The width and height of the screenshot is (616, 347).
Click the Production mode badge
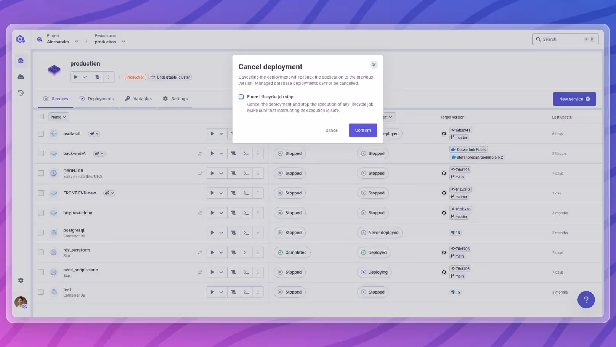135,77
